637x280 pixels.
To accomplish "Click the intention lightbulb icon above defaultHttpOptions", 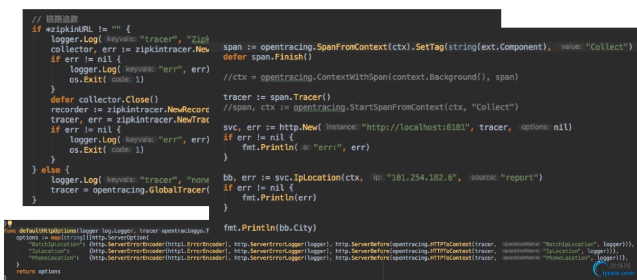I will 10,223.
